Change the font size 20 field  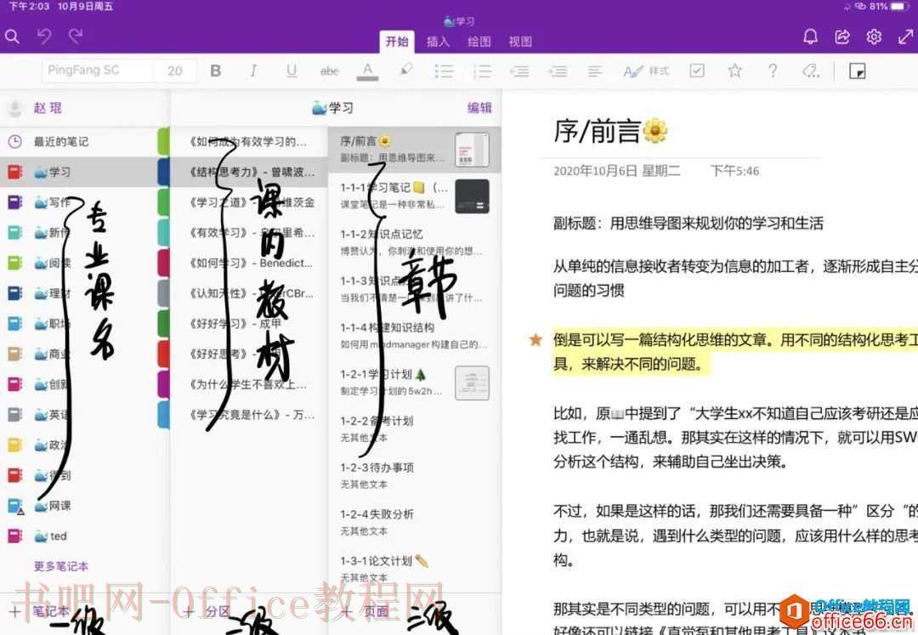tap(174, 71)
